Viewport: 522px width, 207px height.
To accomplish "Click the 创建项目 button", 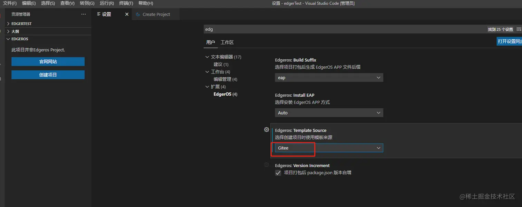I will 48,75.
